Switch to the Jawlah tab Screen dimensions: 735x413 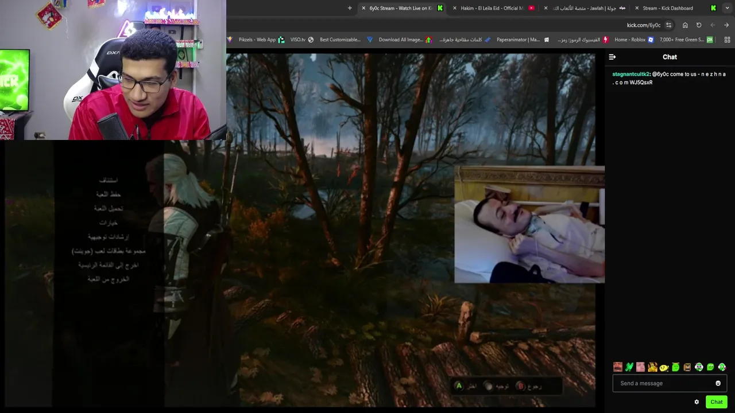pyautogui.click(x=585, y=8)
